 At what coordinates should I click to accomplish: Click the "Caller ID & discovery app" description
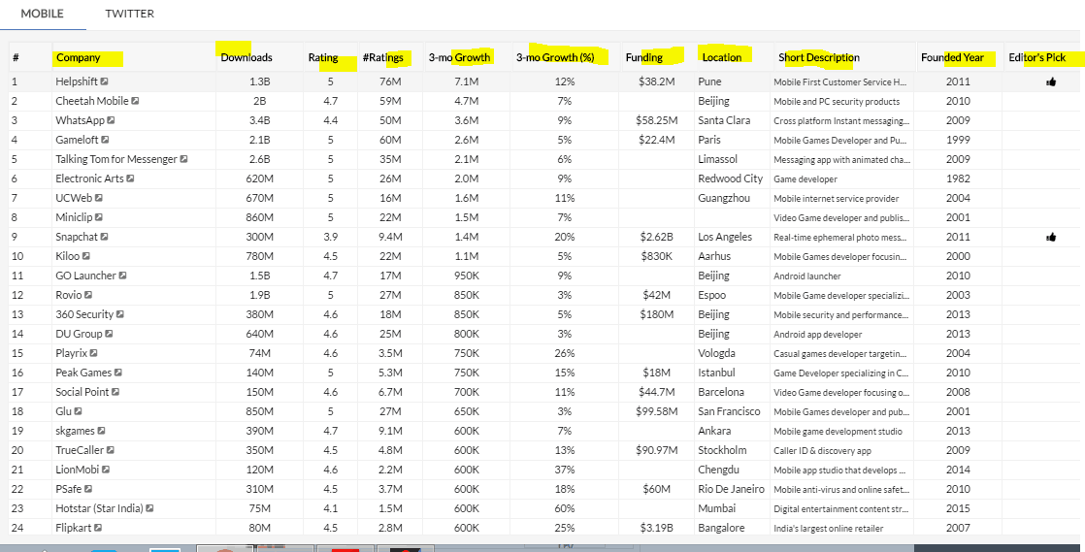pyautogui.click(x=823, y=450)
